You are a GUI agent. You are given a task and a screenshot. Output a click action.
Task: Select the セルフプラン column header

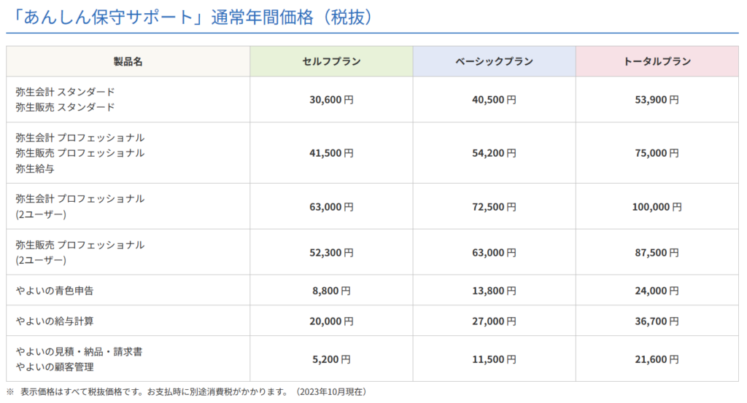pyautogui.click(x=332, y=61)
